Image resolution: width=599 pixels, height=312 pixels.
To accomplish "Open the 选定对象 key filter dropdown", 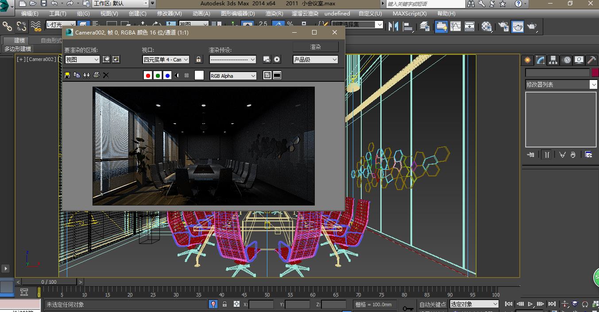I will (x=474, y=304).
